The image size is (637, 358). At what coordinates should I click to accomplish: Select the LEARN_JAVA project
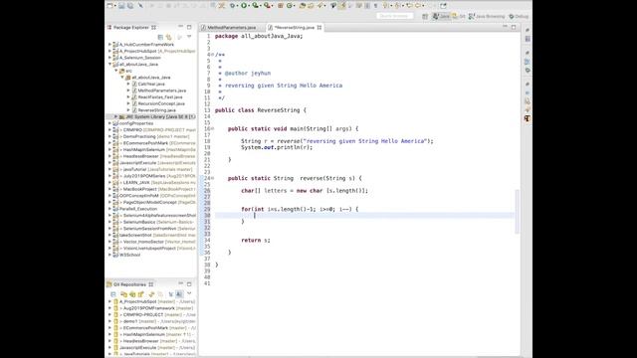tap(136, 183)
